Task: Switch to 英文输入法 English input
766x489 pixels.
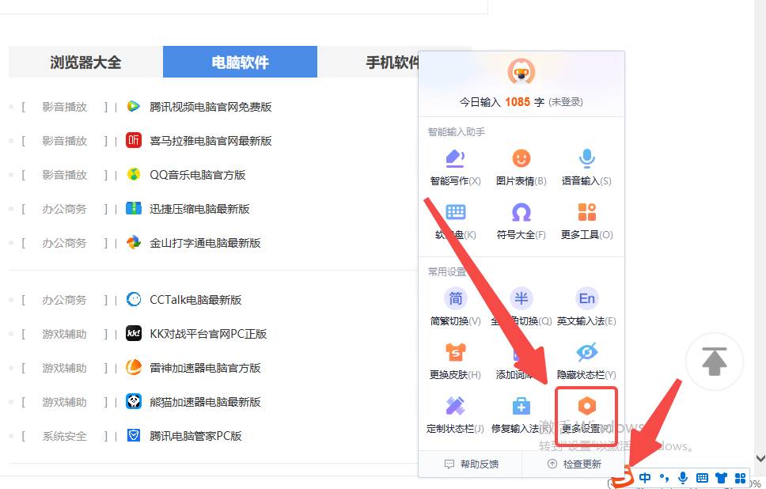Action: (586, 308)
